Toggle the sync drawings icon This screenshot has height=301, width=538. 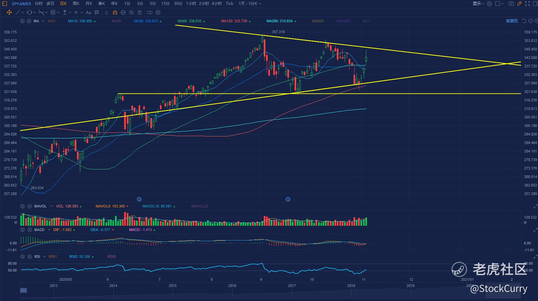click(x=123, y=12)
